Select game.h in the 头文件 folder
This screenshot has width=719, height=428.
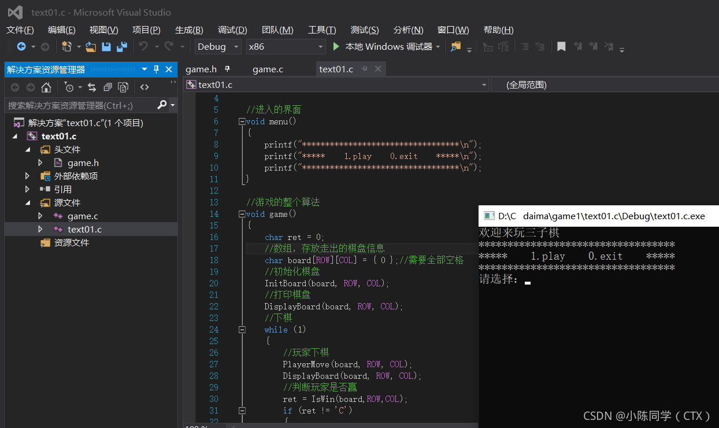pyautogui.click(x=83, y=163)
